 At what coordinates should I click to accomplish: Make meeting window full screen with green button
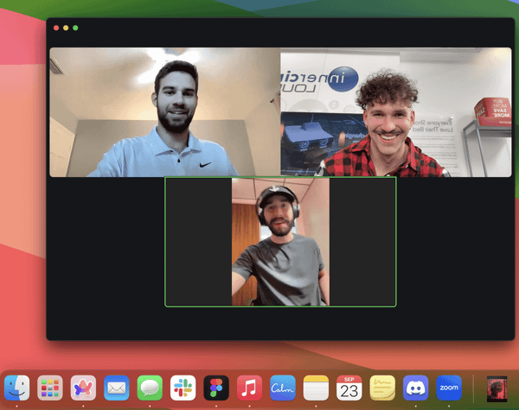[75, 28]
